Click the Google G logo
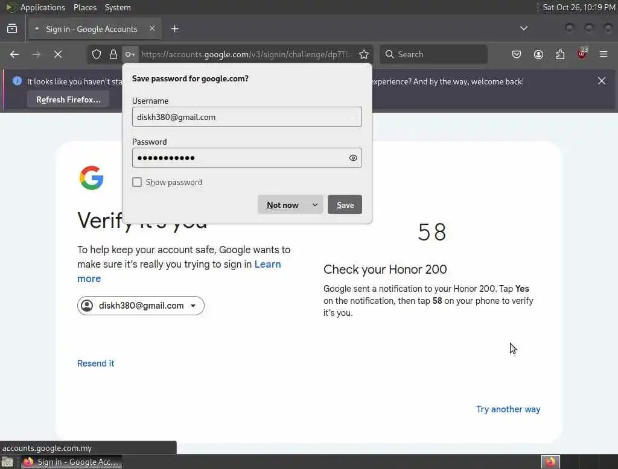618x469 pixels. pyautogui.click(x=92, y=178)
